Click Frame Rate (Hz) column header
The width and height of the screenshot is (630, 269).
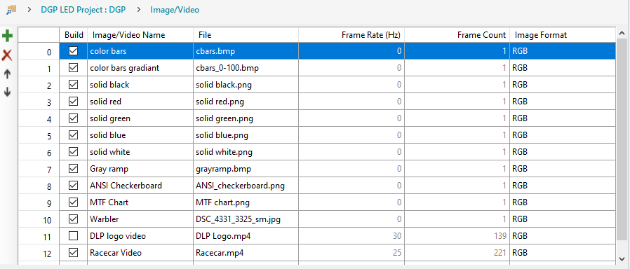351,35
